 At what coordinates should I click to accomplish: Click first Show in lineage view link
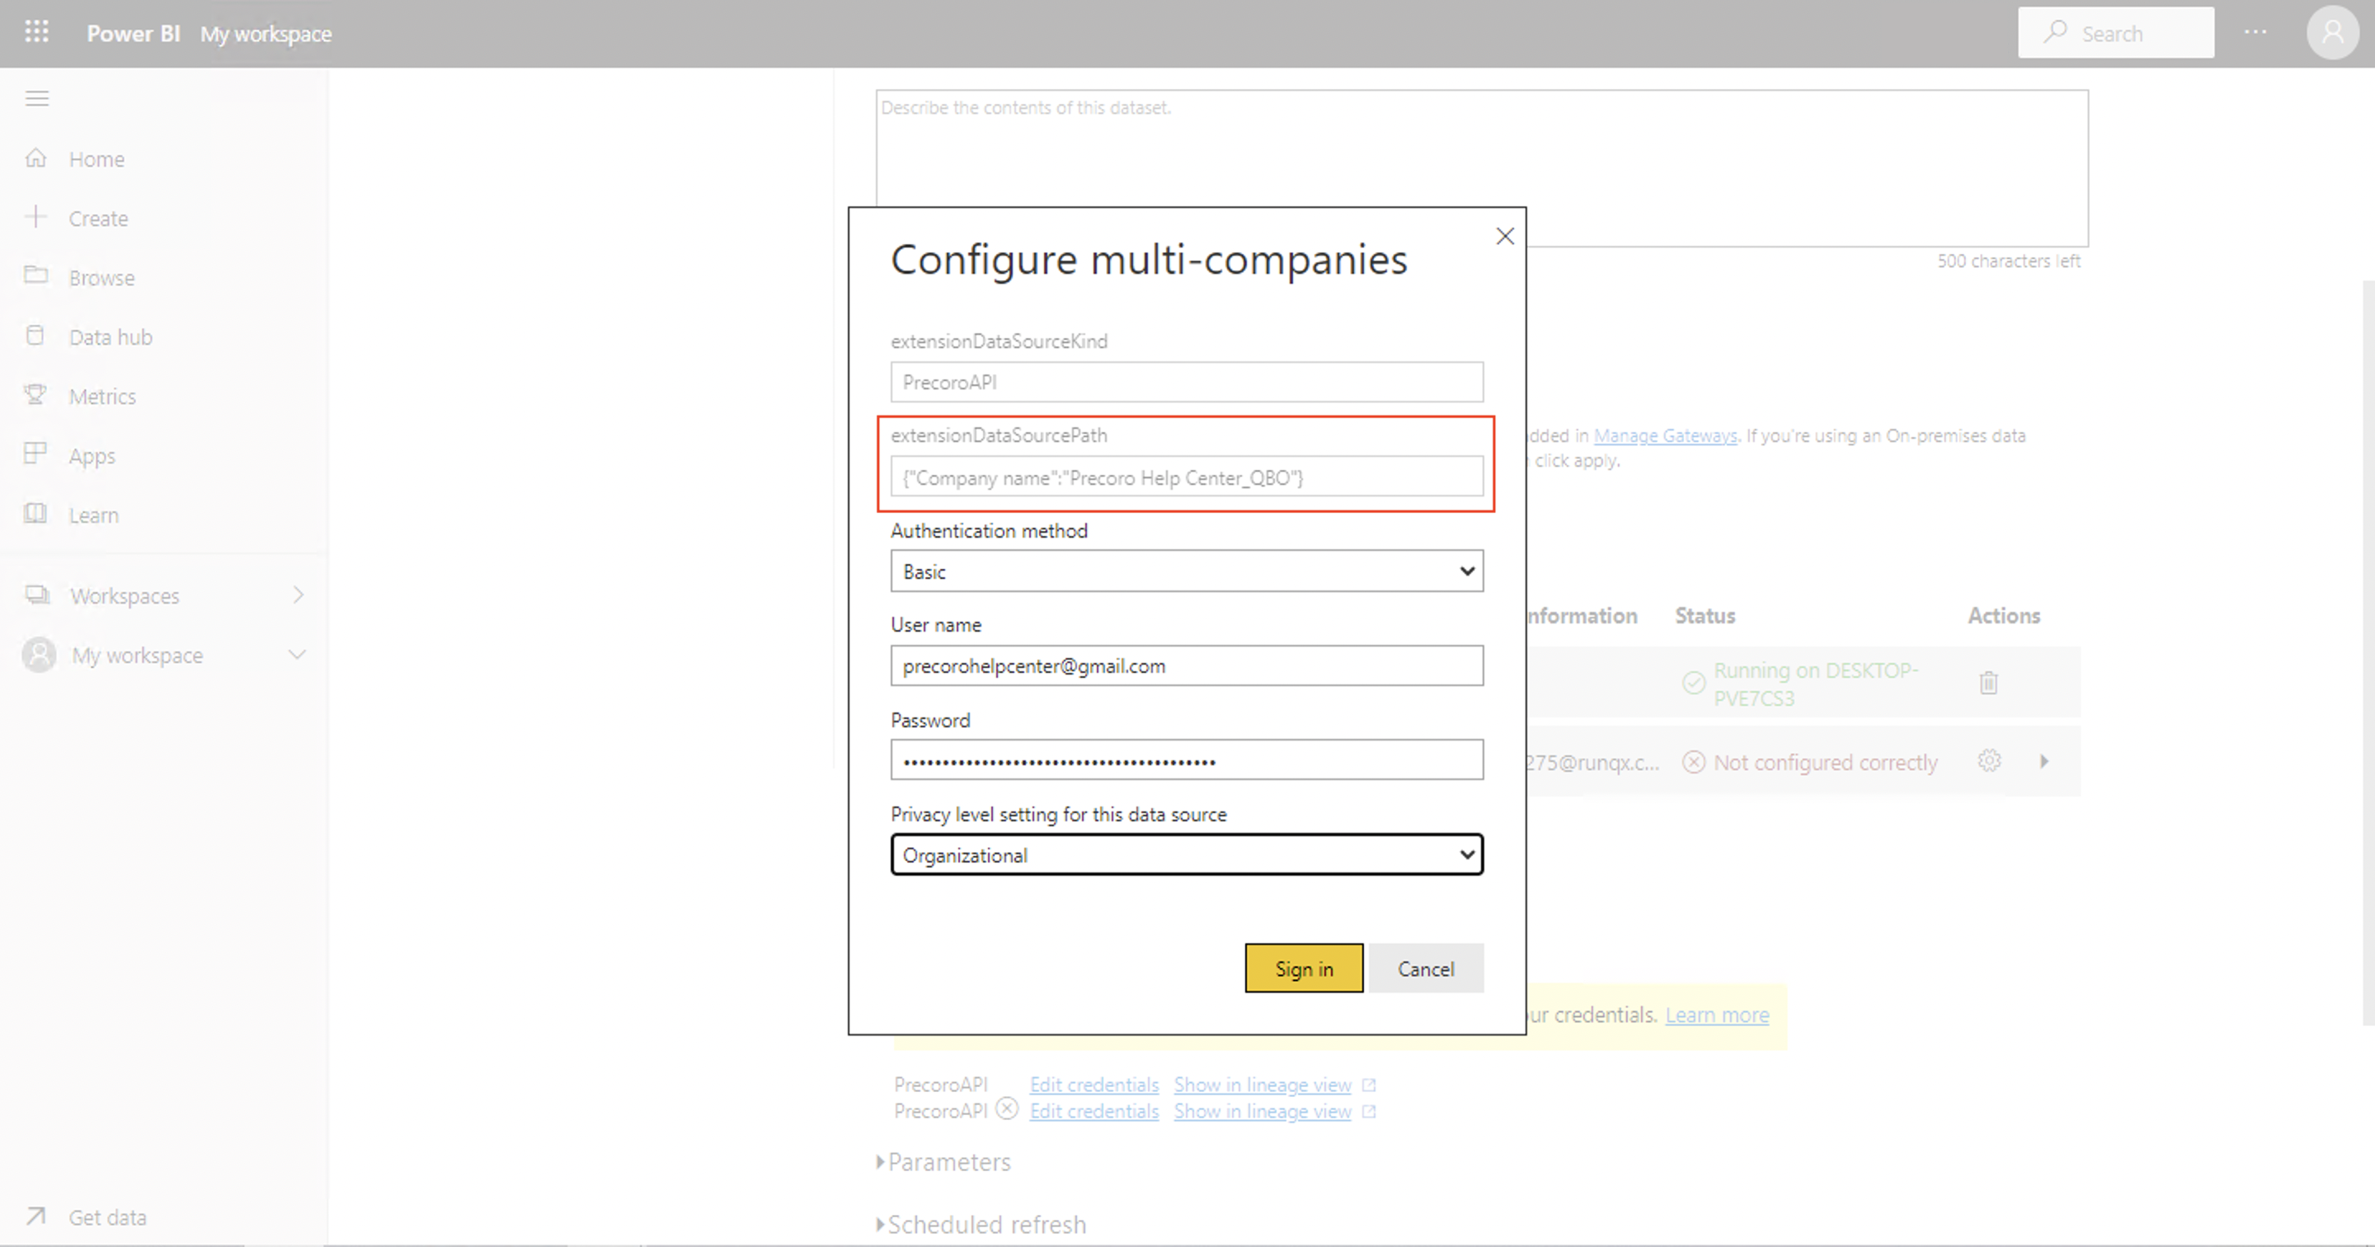point(1263,1085)
